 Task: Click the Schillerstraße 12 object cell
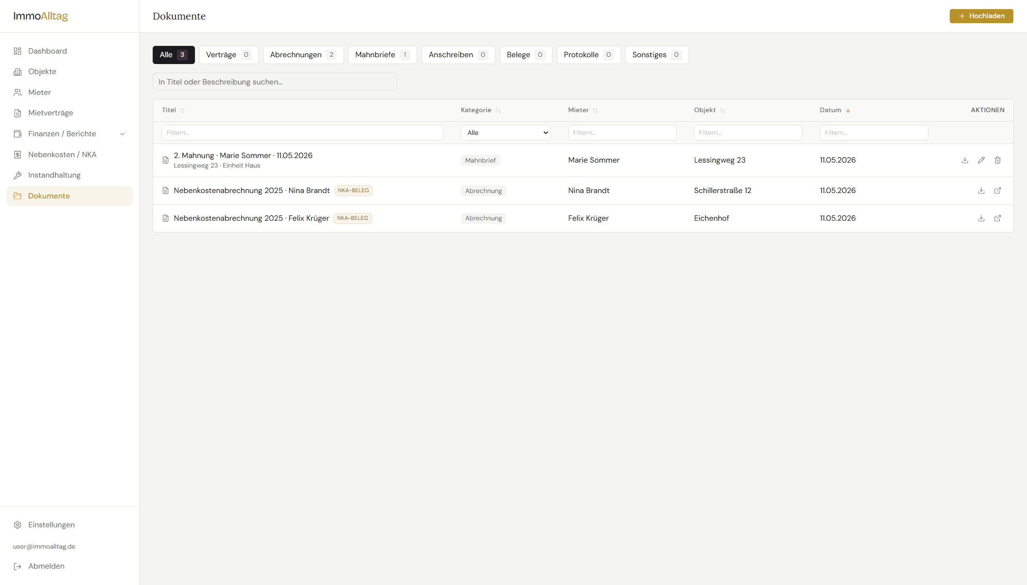(723, 190)
